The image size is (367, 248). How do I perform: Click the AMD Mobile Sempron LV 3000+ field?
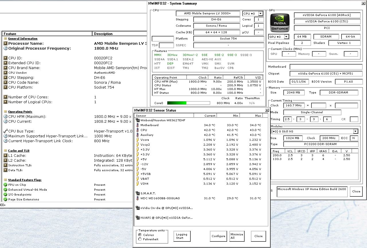click(208, 13)
